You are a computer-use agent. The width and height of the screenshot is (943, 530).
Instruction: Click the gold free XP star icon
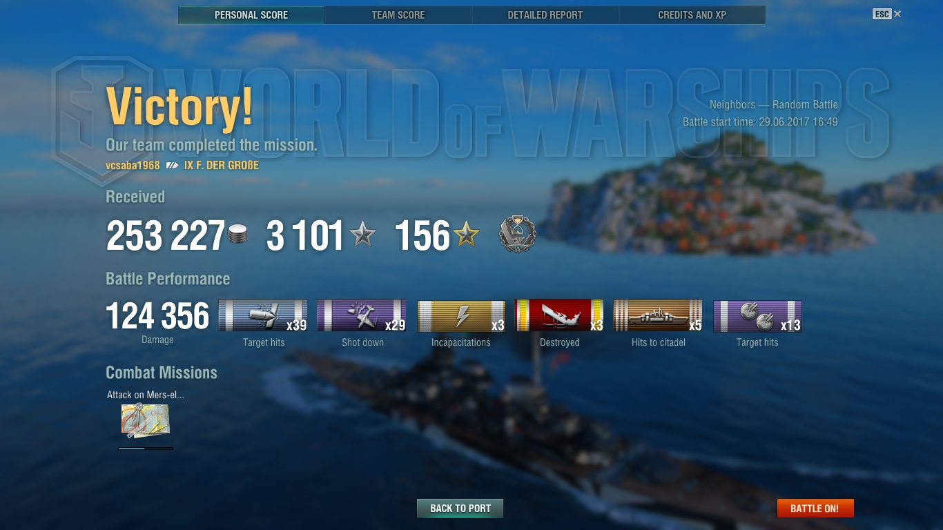(466, 235)
